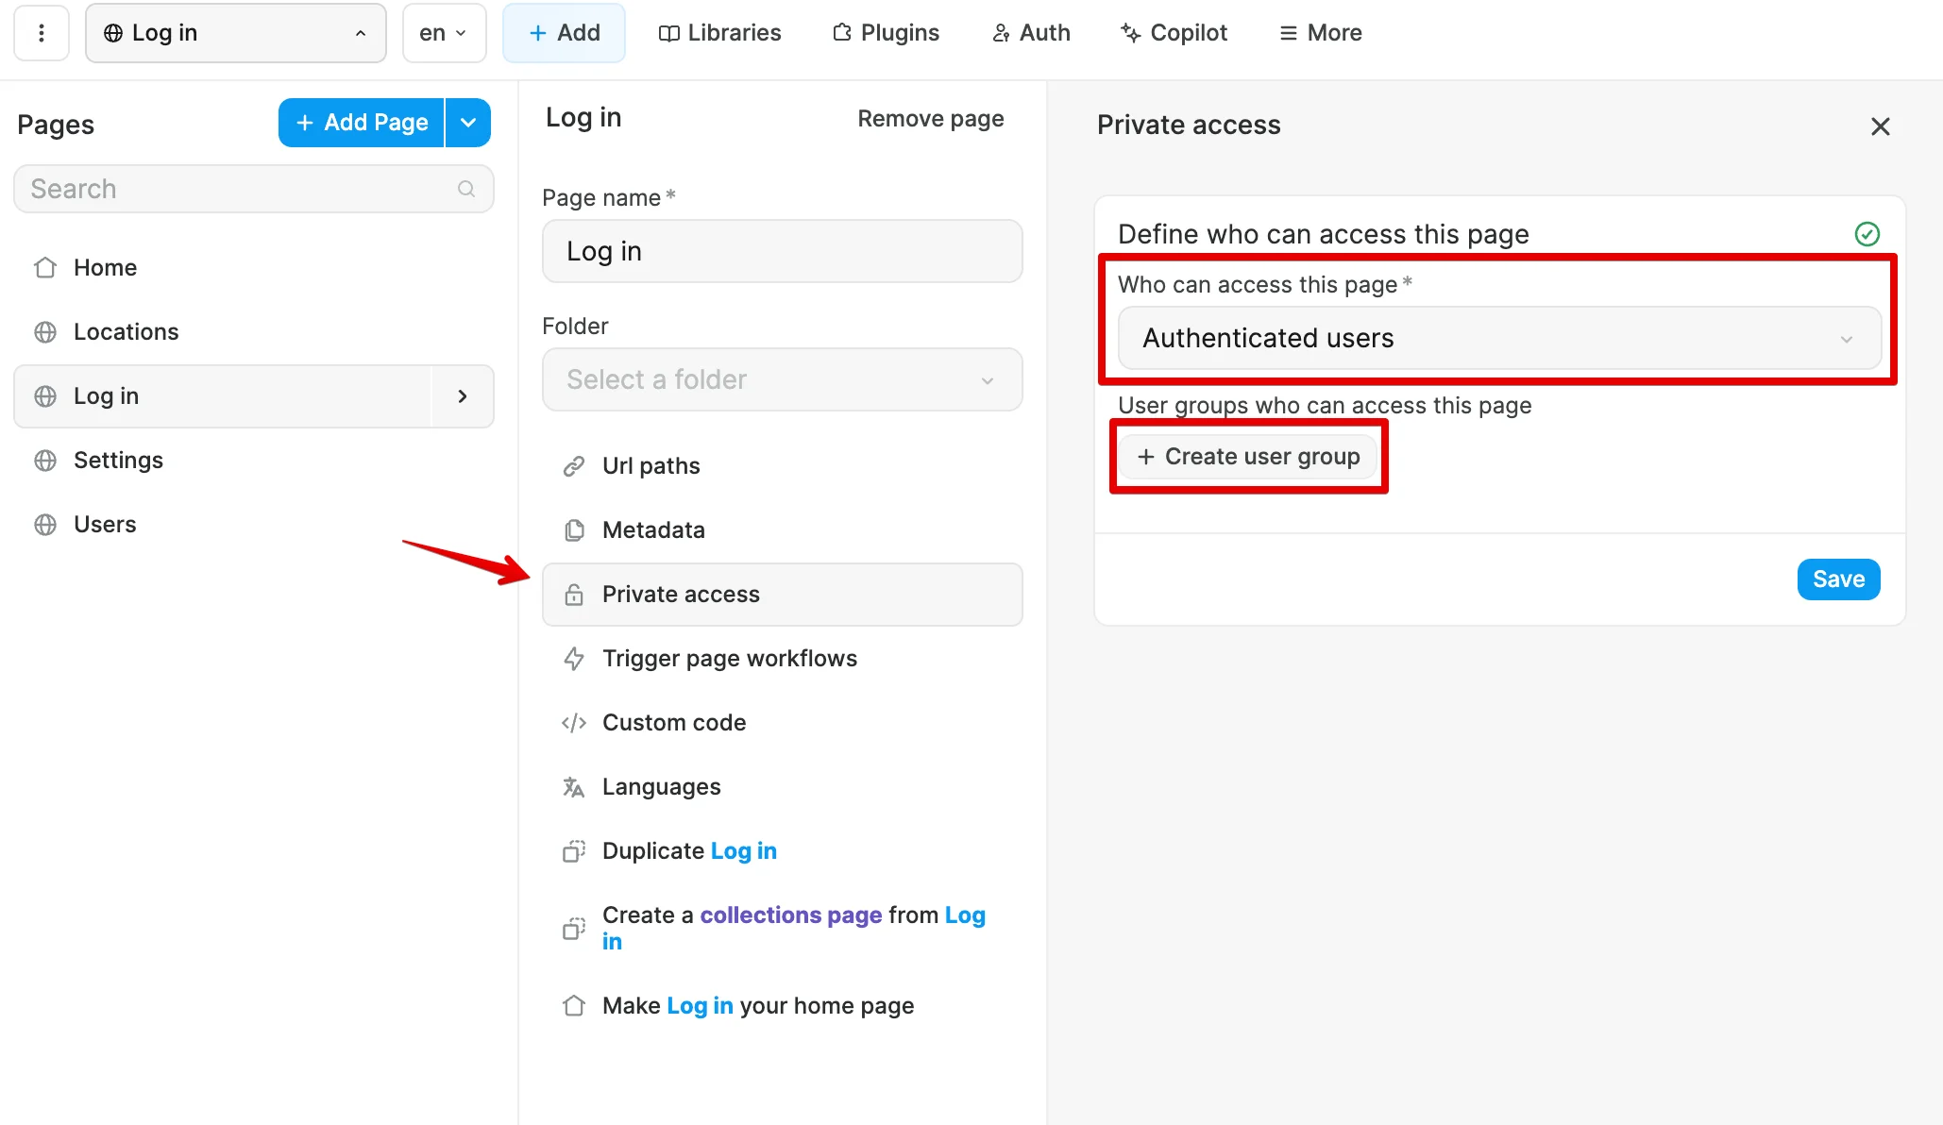Click the Save button in Private access
Screen dimensions: 1943x1125
pos(1838,579)
